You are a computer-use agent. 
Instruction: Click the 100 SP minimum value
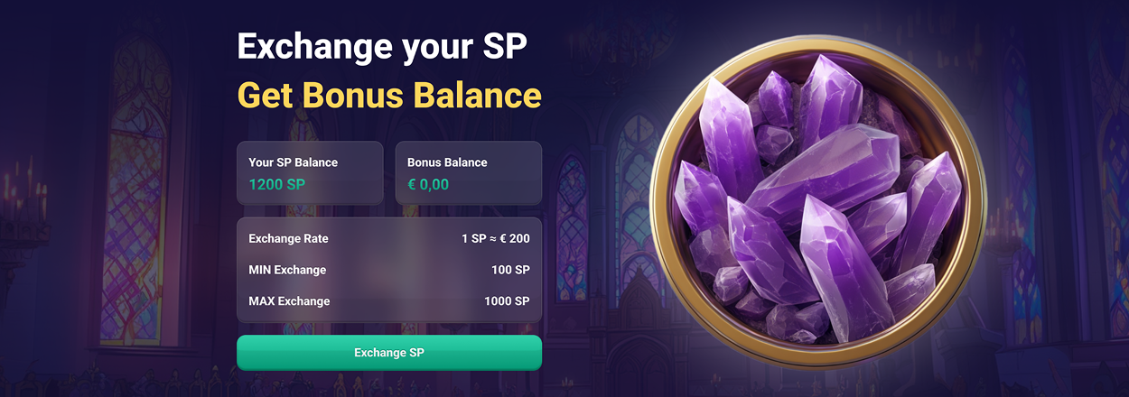click(510, 270)
